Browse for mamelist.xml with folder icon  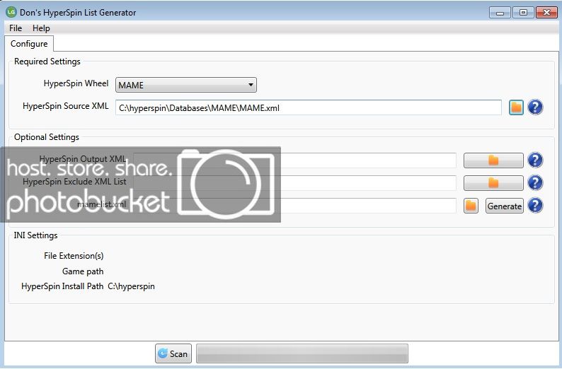[471, 206]
